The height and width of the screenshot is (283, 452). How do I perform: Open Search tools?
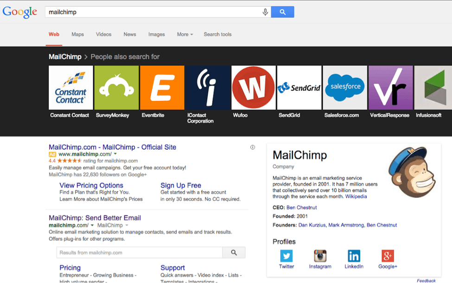(217, 34)
